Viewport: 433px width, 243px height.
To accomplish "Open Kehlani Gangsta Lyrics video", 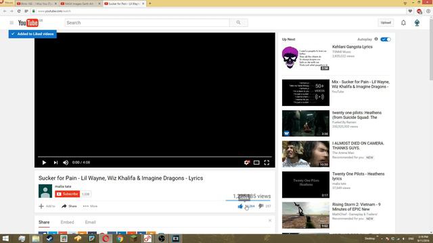I will 352,47.
